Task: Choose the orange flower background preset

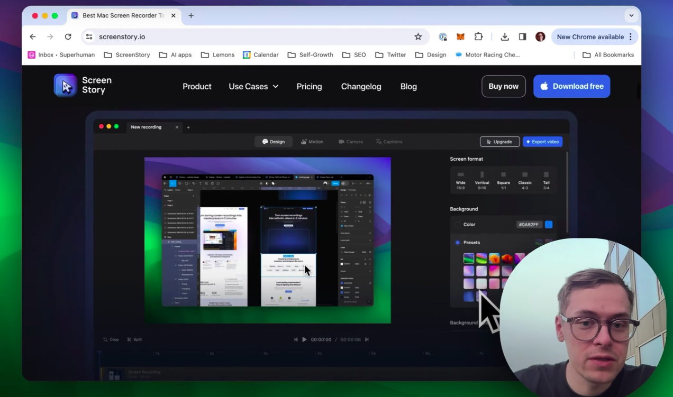Action: 494,258
